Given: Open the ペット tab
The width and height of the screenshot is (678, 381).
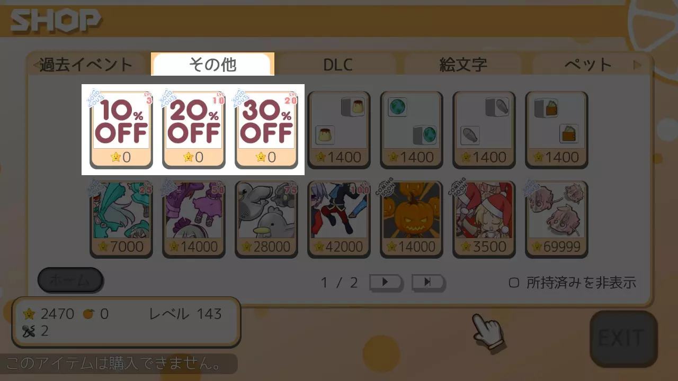Looking at the screenshot, I should tap(588, 65).
